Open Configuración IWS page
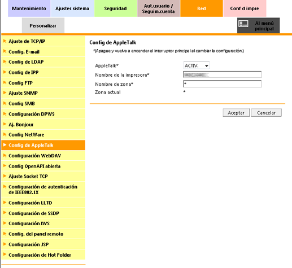The image size is (292, 268). [43, 223]
